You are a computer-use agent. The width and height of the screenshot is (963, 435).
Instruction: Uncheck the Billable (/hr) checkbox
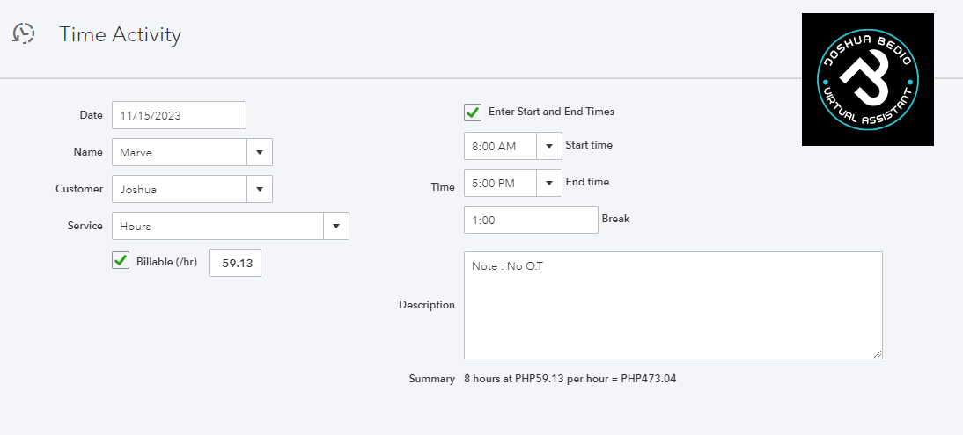pos(121,261)
